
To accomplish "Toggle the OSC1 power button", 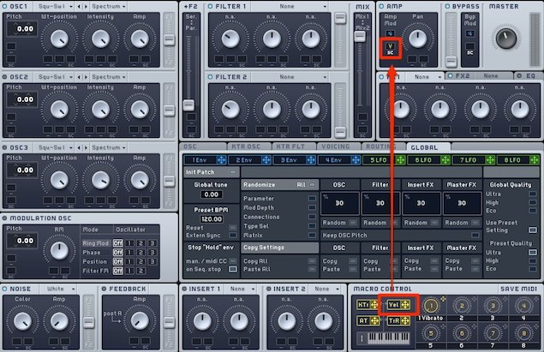I will (x=5, y=6).
